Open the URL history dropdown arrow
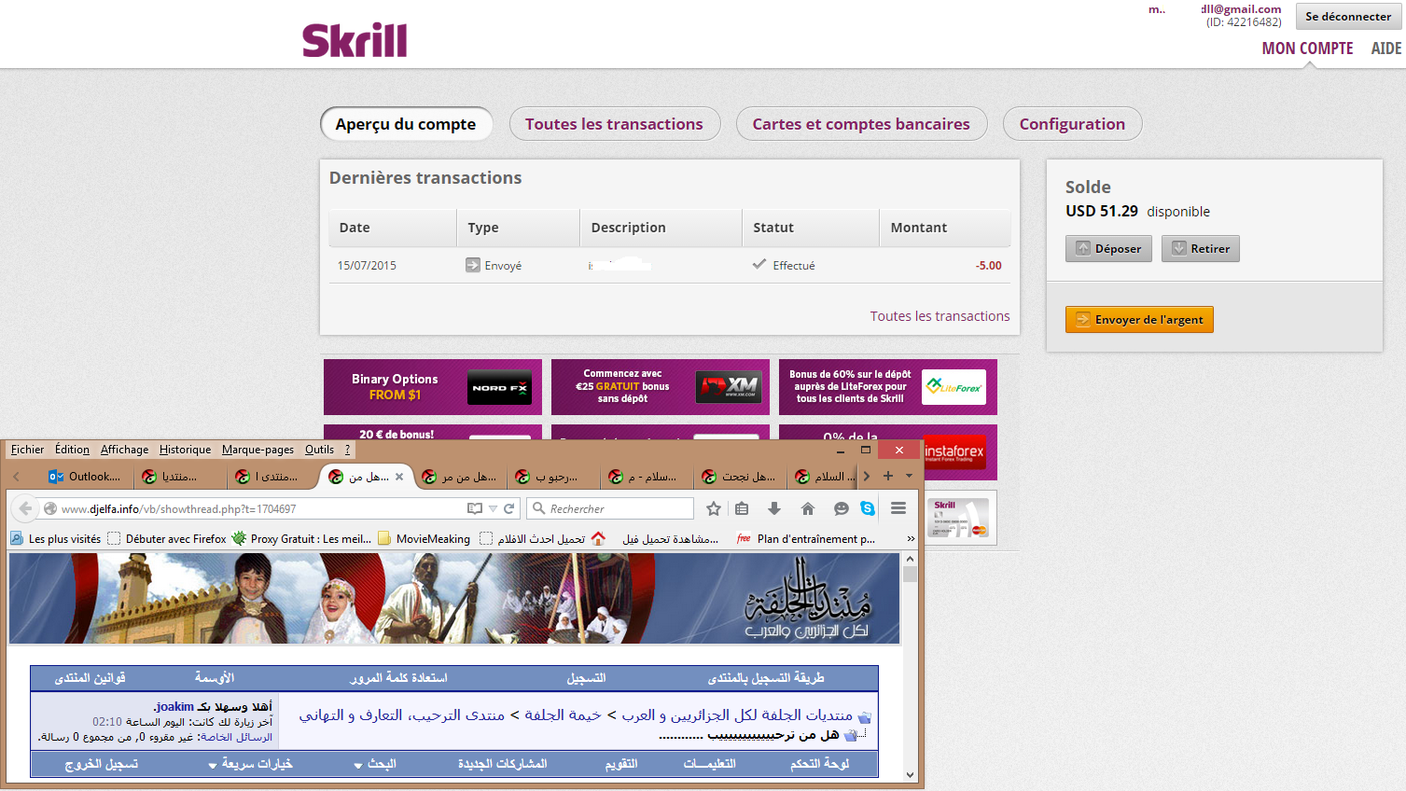 pos(493,508)
